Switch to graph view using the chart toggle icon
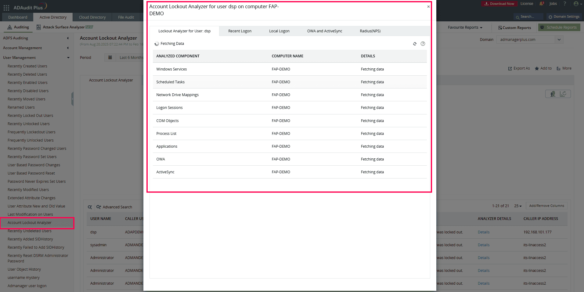 coord(562,94)
